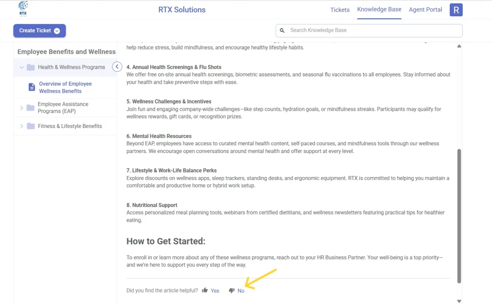The image size is (492, 304).
Task: Click the Did you find the article helpful? text
Action: click(x=162, y=291)
